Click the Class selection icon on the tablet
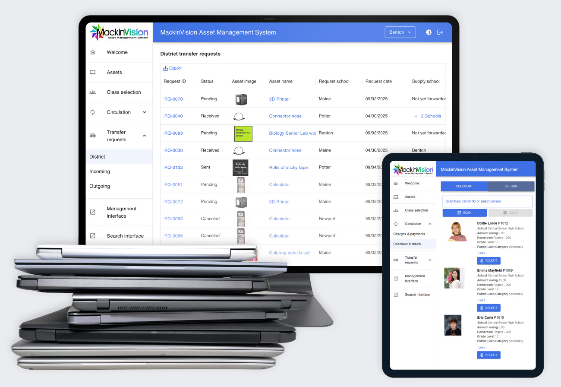The width and height of the screenshot is (561, 387). (x=396, y=210)
